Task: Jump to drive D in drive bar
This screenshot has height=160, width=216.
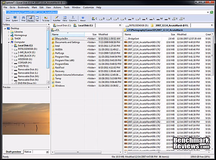Action: 102,19
